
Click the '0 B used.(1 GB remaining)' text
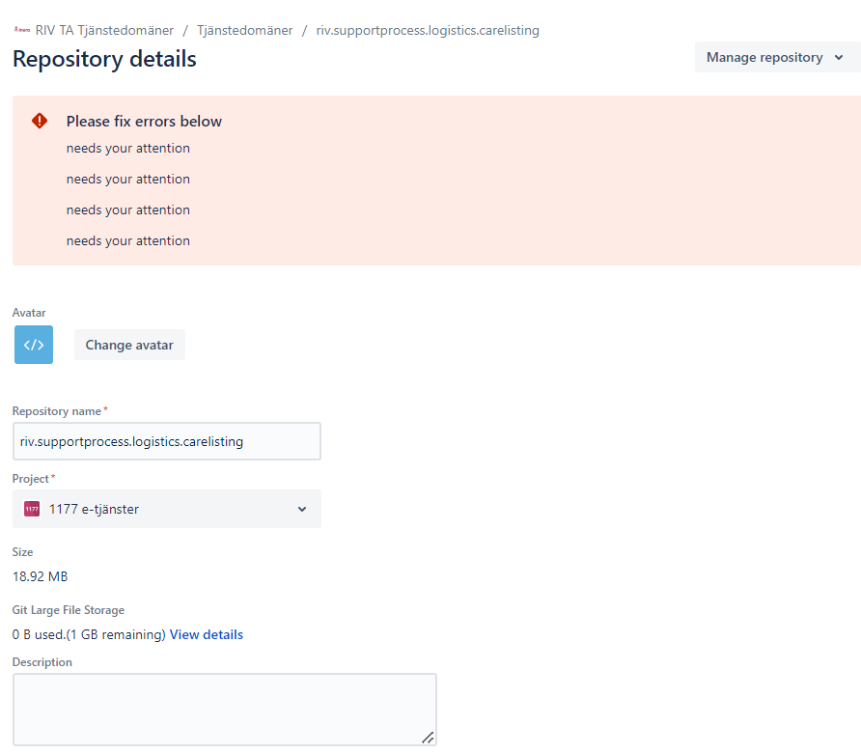coord(89,634)
